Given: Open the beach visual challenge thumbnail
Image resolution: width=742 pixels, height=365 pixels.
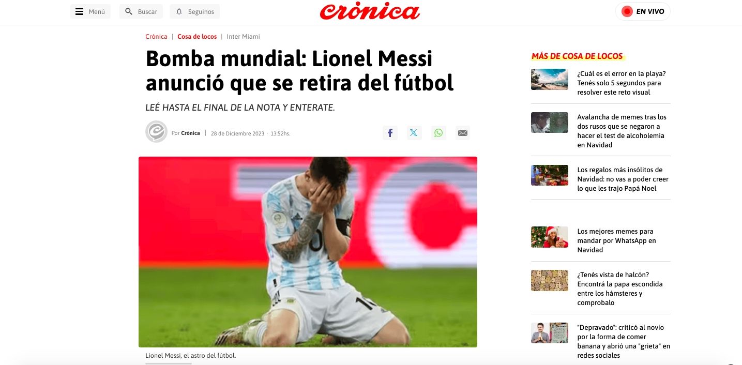Looking at the screenshot, I should pyautogui.click(x=549, y=79).
